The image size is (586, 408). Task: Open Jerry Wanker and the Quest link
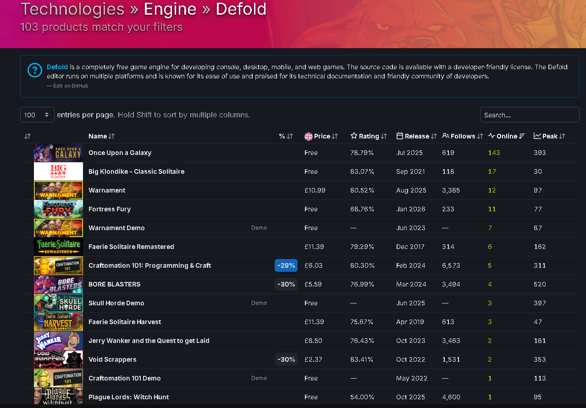149,341
